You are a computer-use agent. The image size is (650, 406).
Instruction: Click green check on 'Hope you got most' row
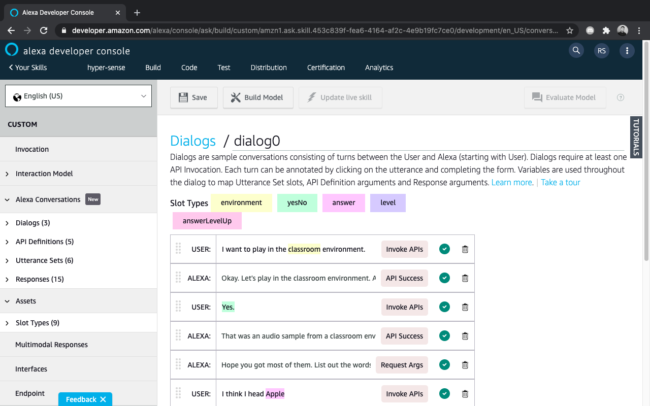click(444, 365)
